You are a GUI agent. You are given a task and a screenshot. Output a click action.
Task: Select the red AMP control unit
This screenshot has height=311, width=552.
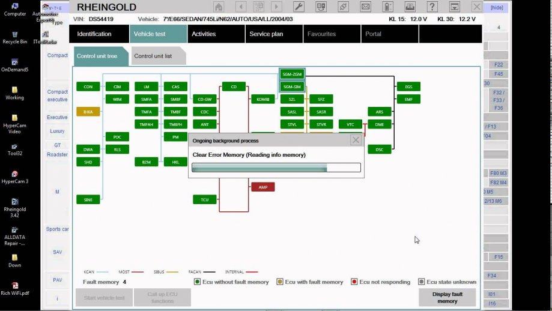click(x=263, y=187)
